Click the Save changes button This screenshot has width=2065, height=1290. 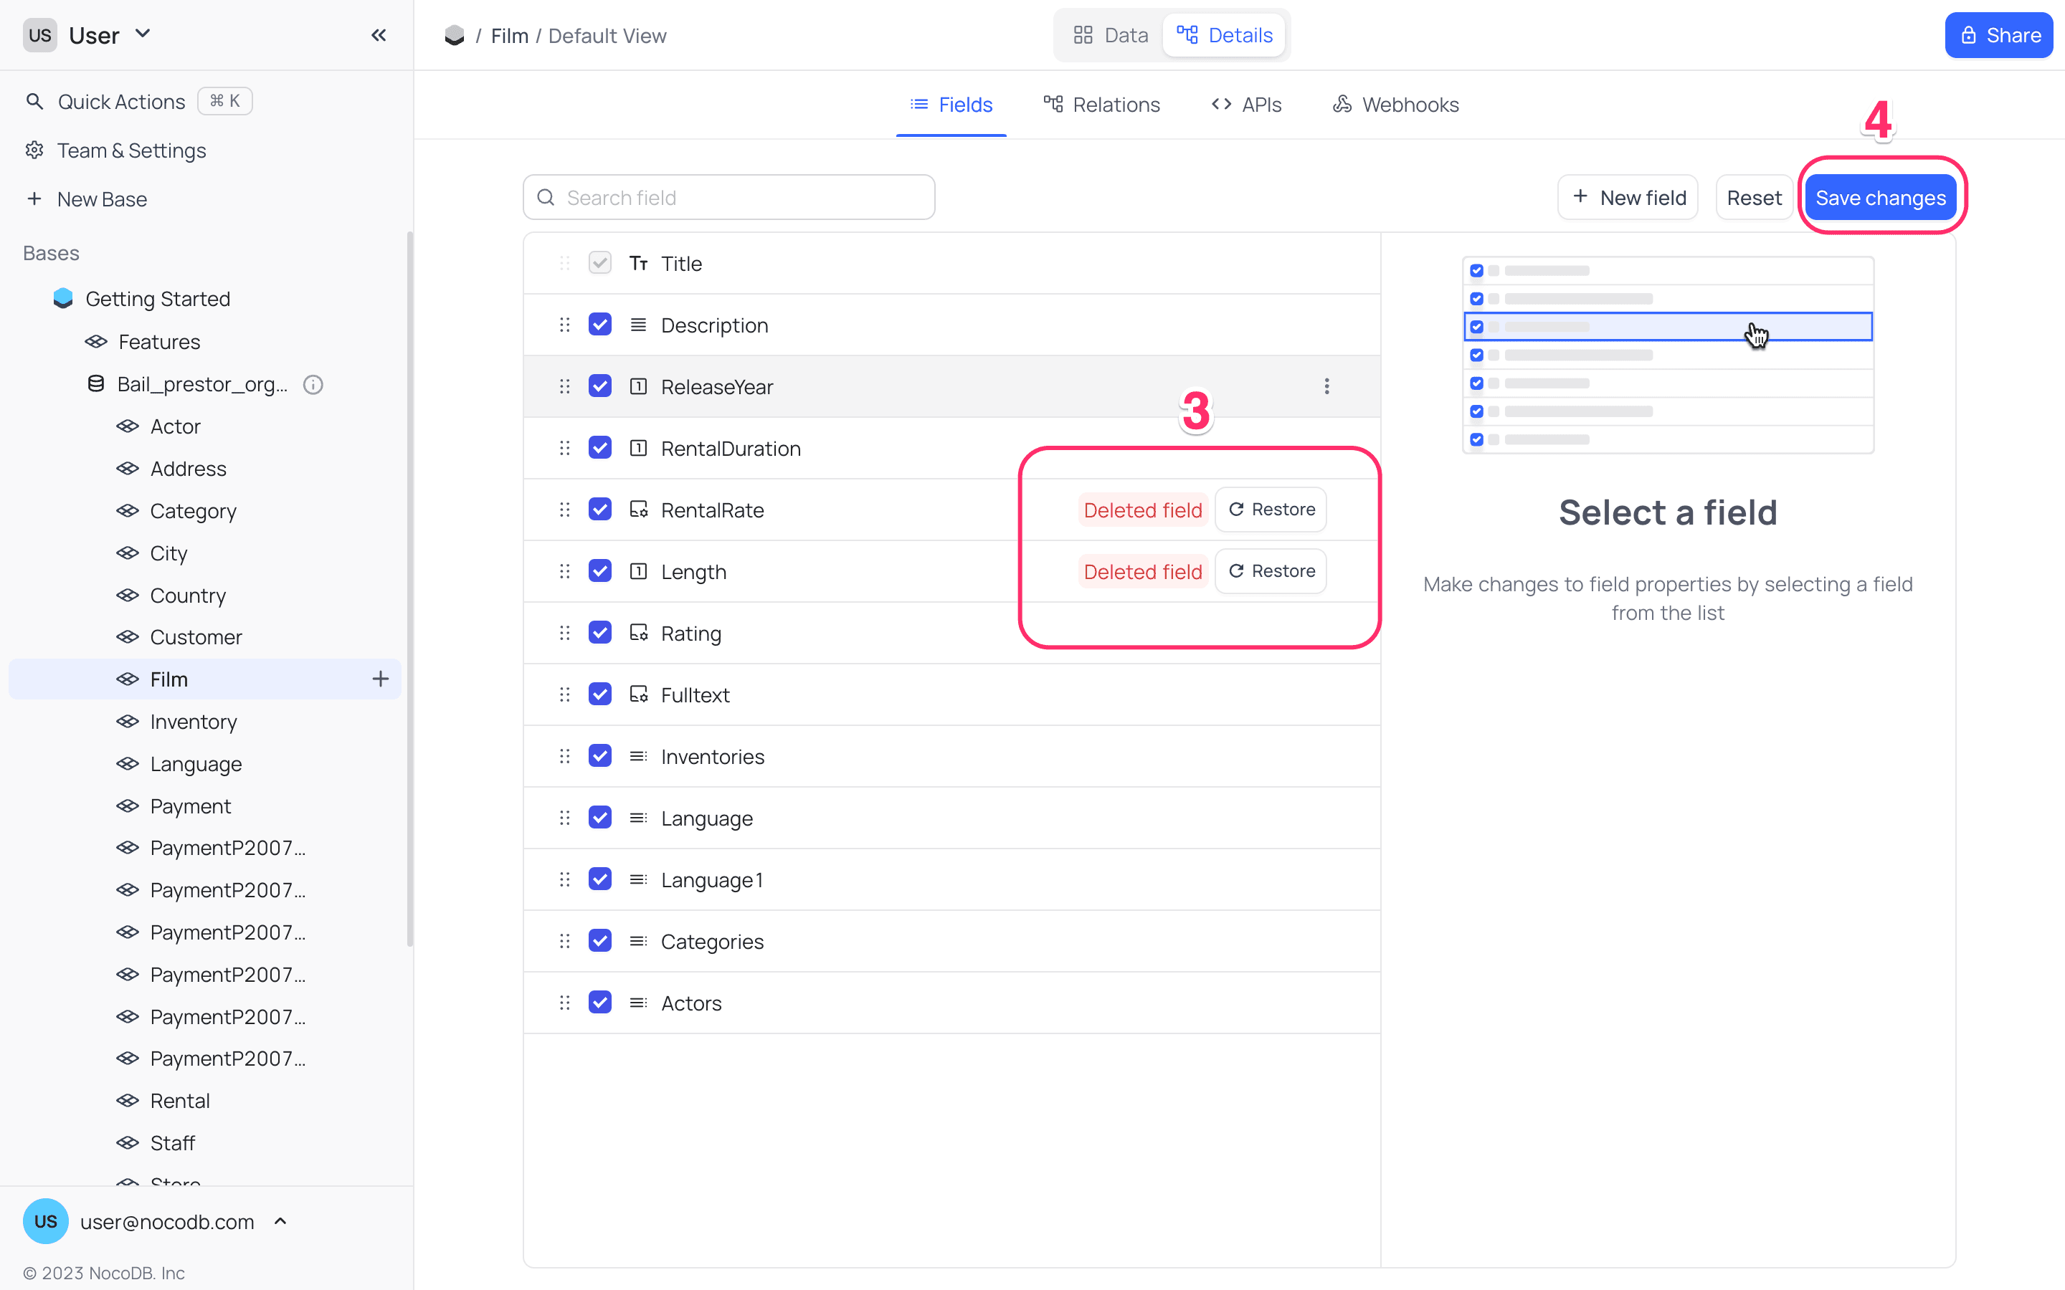1880,198
